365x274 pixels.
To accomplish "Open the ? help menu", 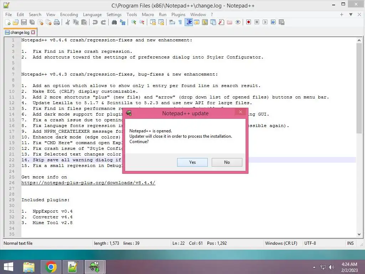I will [x=212, y=14].
